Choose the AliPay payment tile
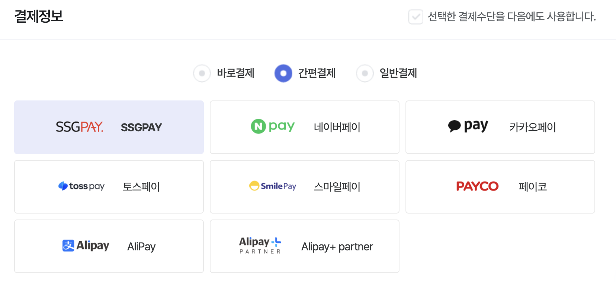 tap(109, 246)
